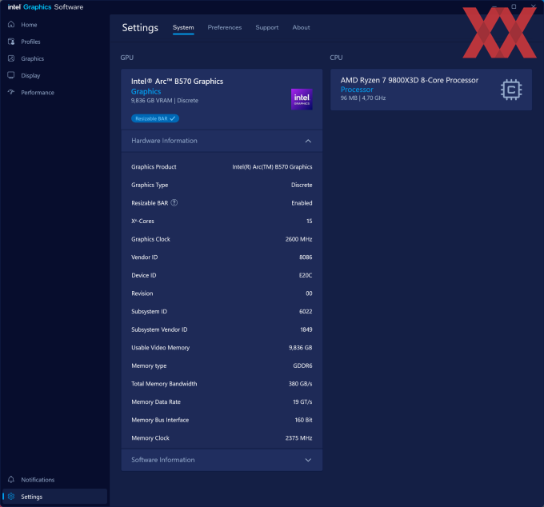
Task: Open the About tab
Action: [301, 27]
